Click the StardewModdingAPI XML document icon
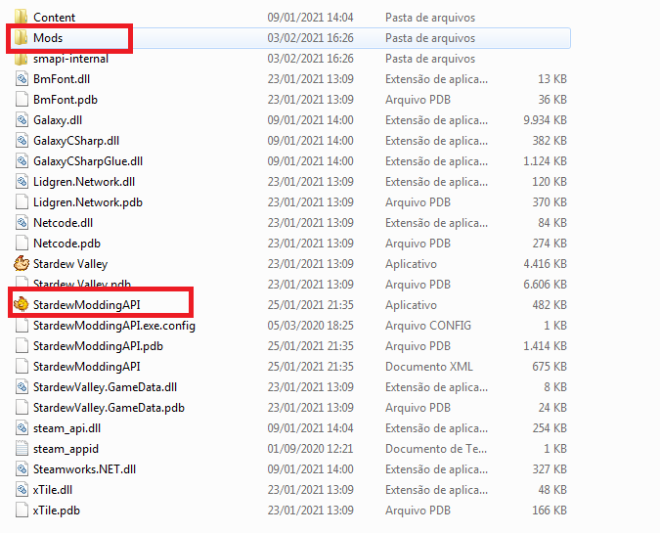 (22, 367)
